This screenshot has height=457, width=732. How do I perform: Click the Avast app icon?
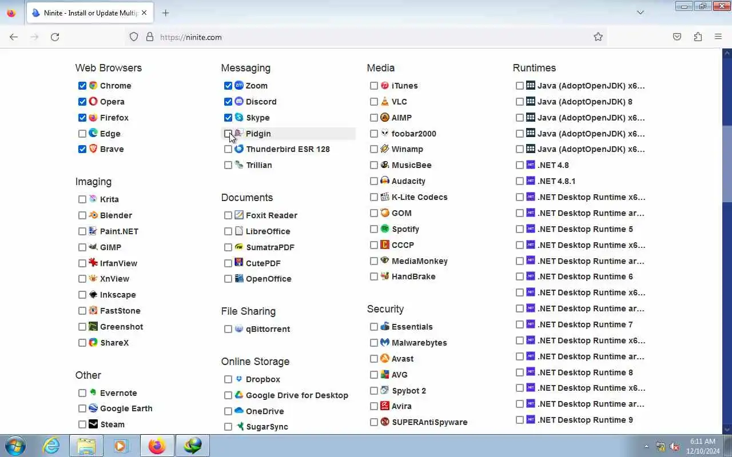385,358
